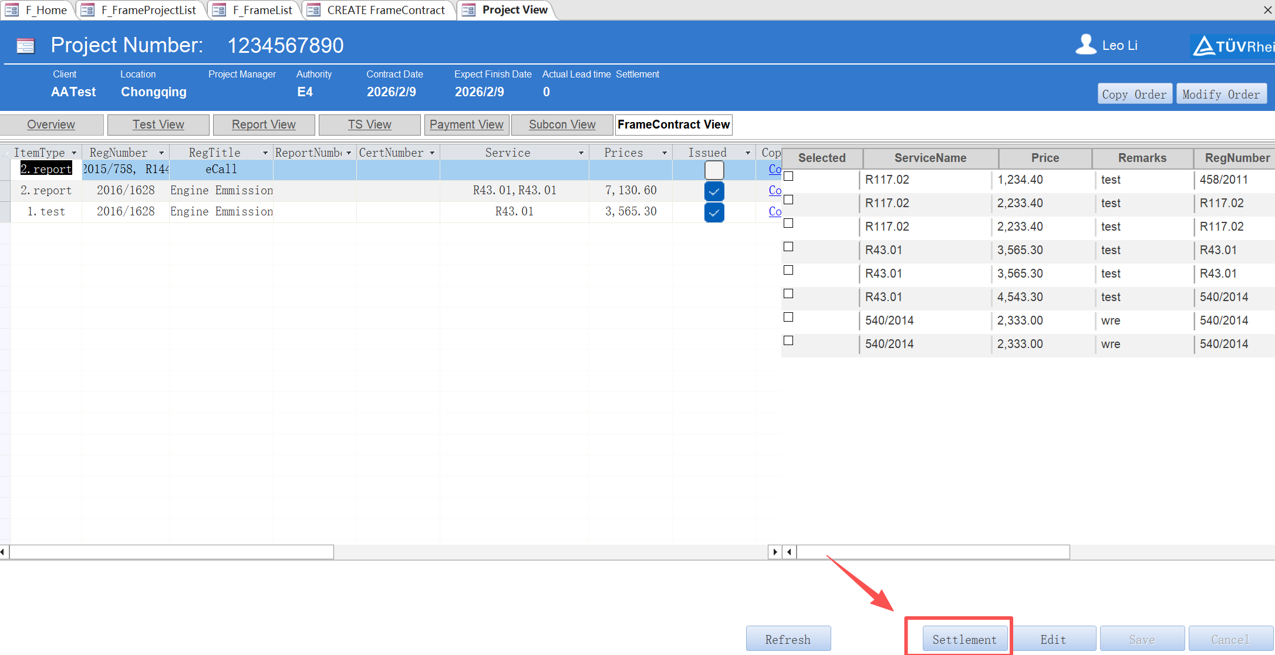Click the form icon beside Project Number
This screenshot has width=1275, height=655.
pos(25,46)
